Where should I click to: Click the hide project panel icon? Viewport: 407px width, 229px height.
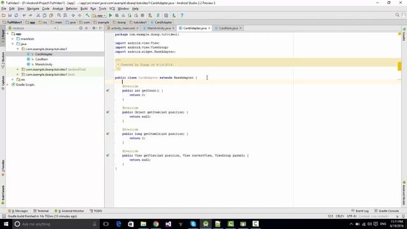point(100,28)
